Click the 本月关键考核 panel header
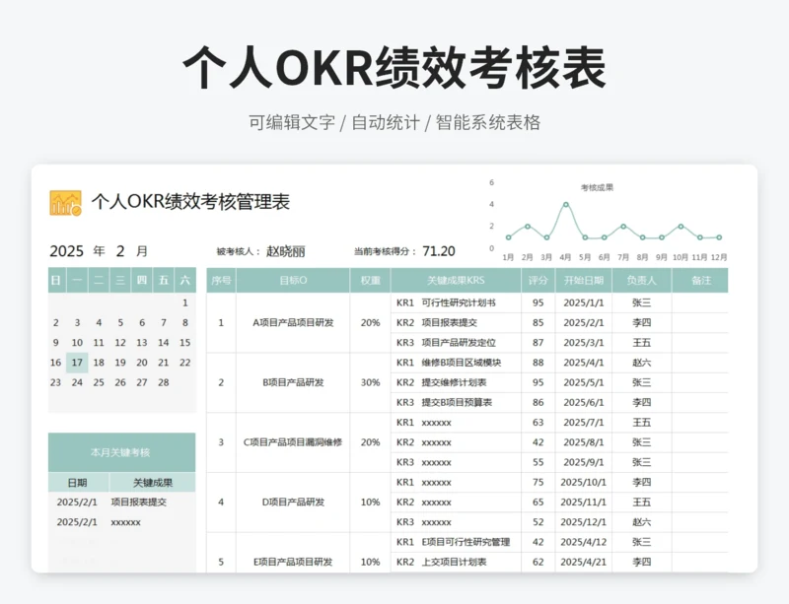Viewport: 789px width, 604px height. [x=121, y=452]
